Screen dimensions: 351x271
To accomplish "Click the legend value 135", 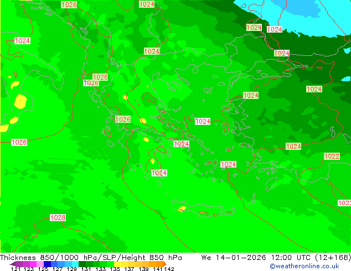I will (x=115, y=269).
